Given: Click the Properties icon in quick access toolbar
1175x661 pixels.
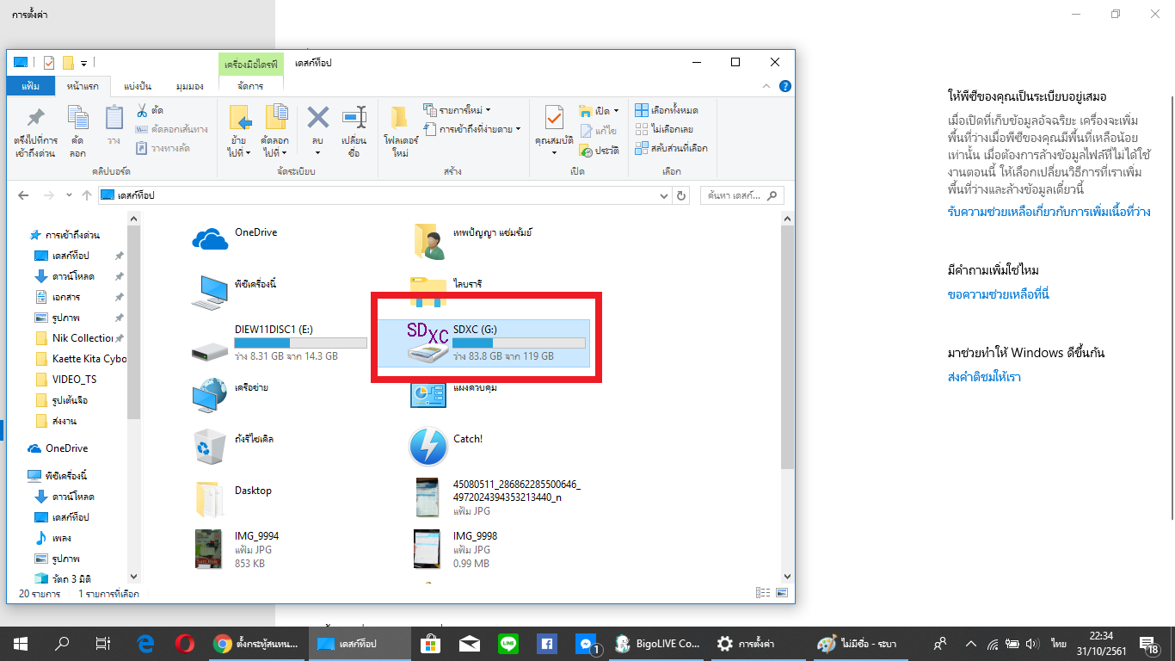Looking at the screenshot, I should 48,63.
